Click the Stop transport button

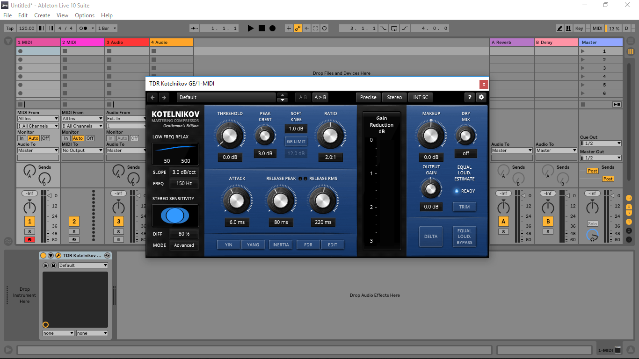coord(261,29)
